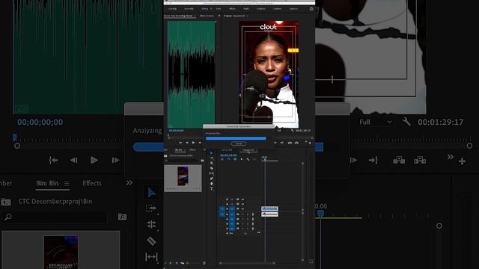Screen dimensions: 479x269
Task: Open the Bin: Bin panel hamburger menu
Action: [x=67, y=183]
